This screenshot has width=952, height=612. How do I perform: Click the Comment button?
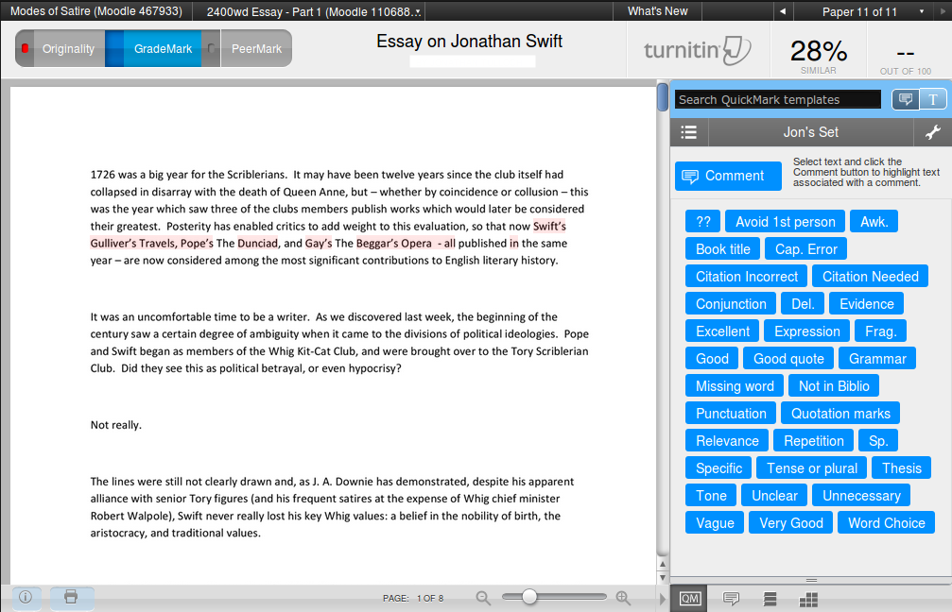(x=728, y=176)
